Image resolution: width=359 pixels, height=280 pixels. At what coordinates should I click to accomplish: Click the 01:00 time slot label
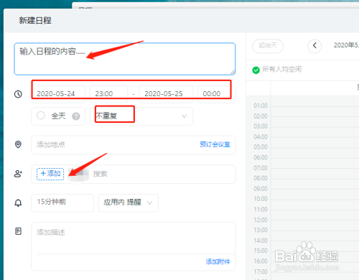click(261, 106)
